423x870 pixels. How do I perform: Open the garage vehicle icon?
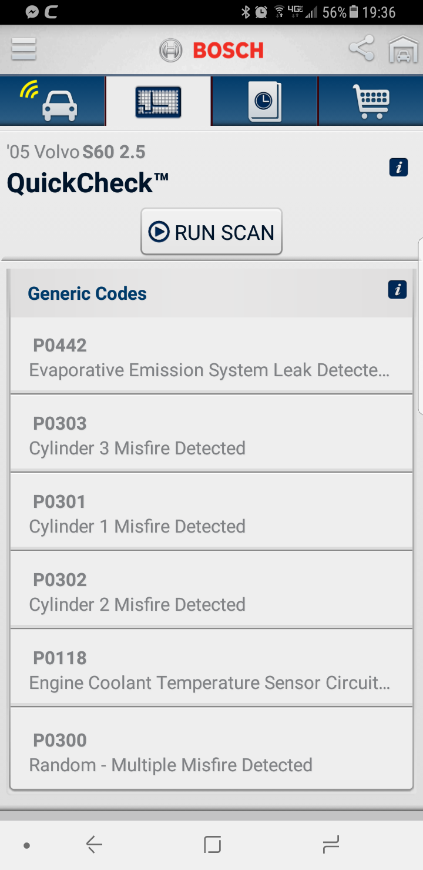403,49
